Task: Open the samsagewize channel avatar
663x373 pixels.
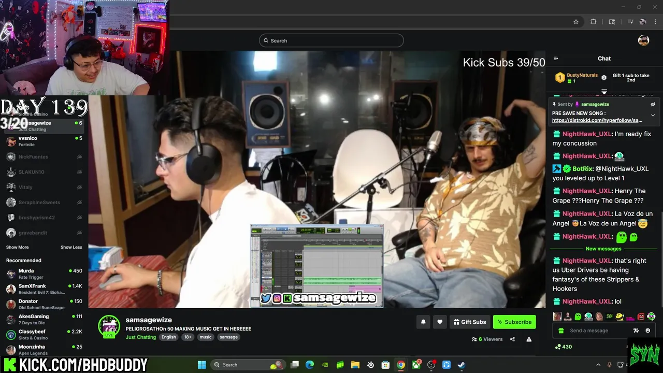Action: coord(109,326)
